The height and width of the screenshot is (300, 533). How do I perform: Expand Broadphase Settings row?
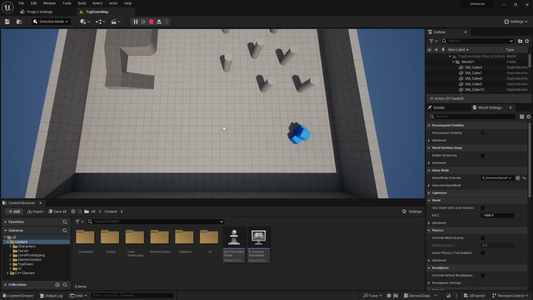pyautogui.click(x=429, y=283)
